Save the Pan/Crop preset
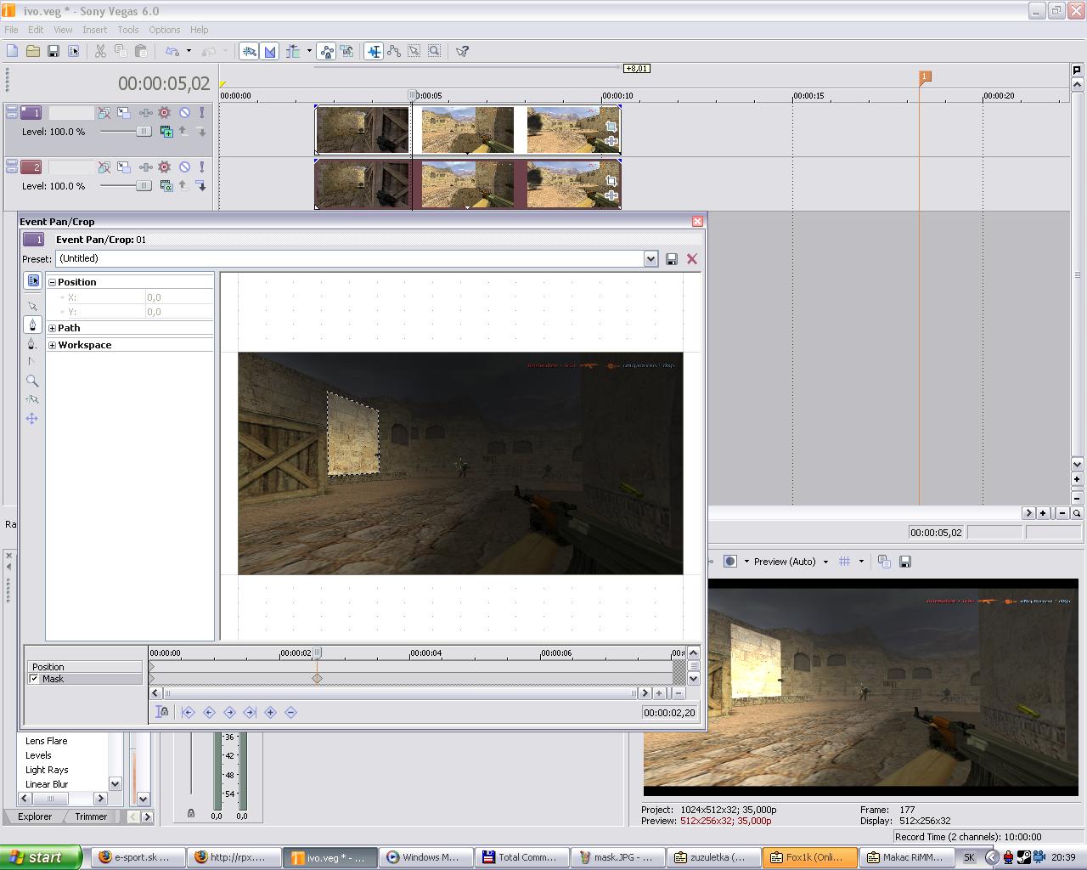1087x870 pixels. coord(672,259)
